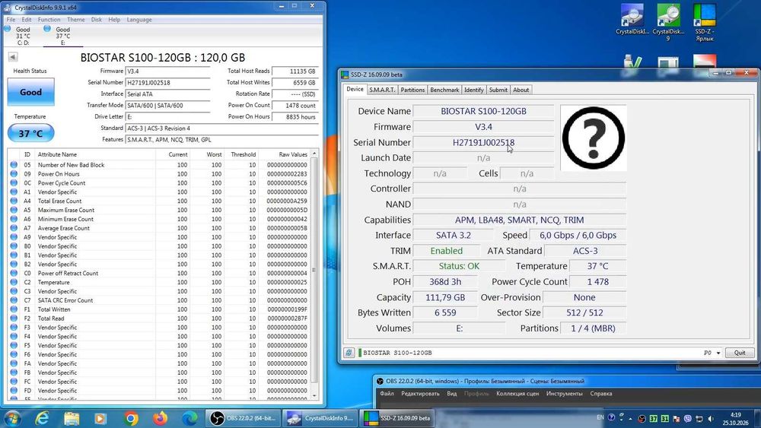Click the status icon of Power On Hours row
This screenshot has width=761, height=428.
[14, 174]
